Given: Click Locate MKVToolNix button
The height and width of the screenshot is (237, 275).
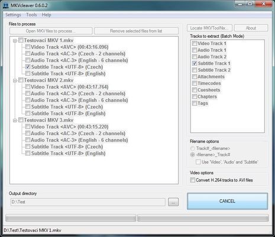Looking at the screenshot, I should point(209,28).
